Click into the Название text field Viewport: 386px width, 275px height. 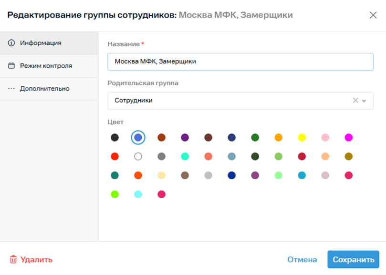pyautogui.click(x=240, y=61)
